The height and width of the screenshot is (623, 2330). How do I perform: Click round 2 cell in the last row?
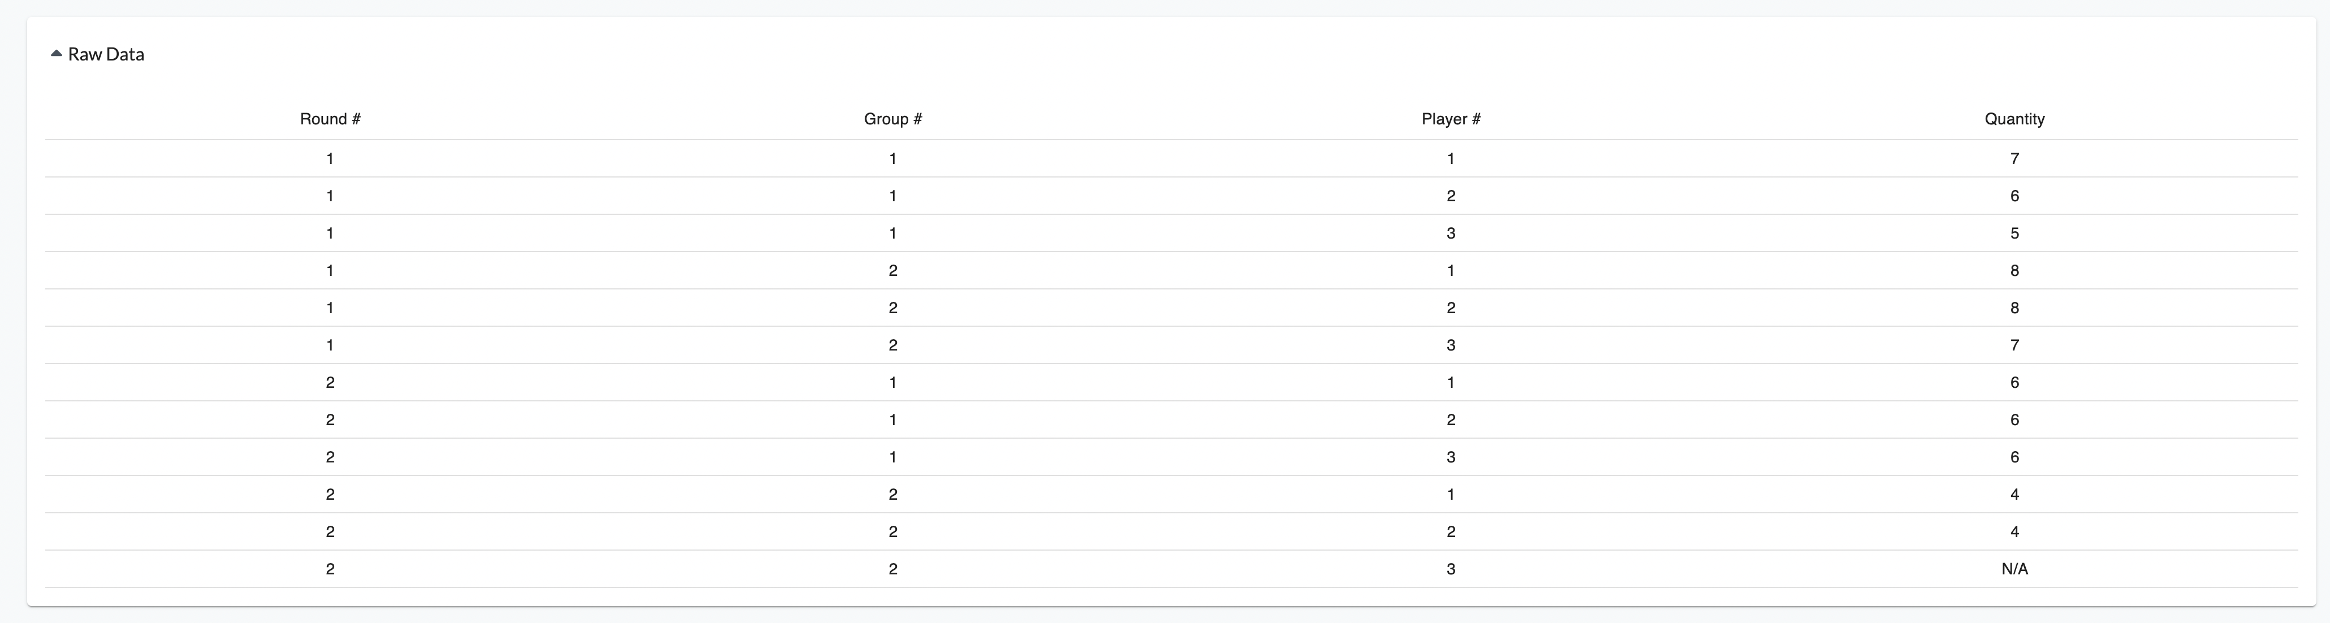coord(330,570)
